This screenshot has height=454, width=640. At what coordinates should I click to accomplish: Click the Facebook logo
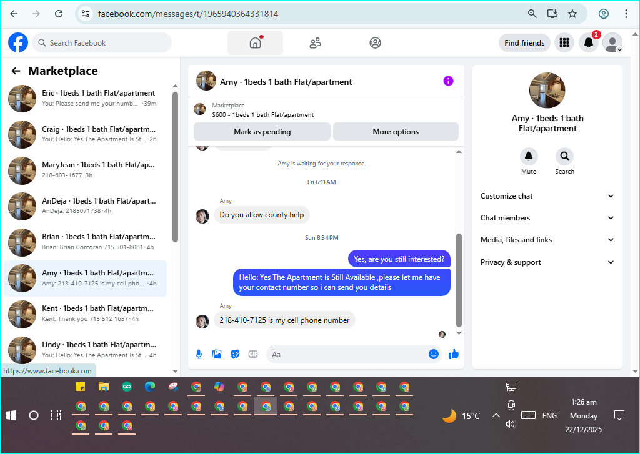tap(18, 43)
